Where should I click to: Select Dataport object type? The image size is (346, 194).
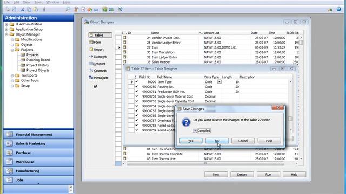(98, 57)
